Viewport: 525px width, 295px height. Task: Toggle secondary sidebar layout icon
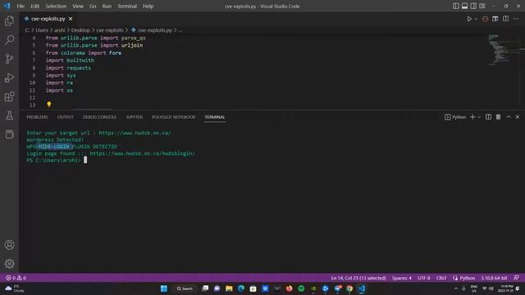click(473, 6)
